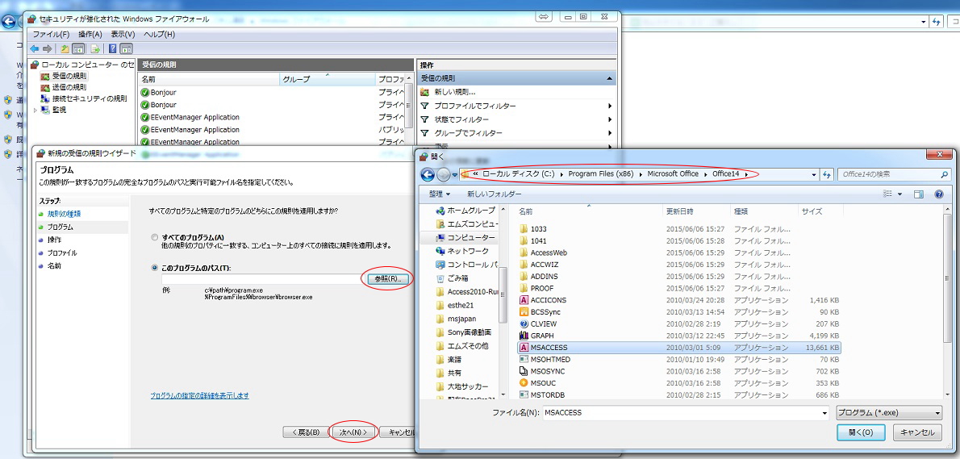This screenshot has width=960, height=459.
Task: Click the MSOUC orange application icon
Action: coord(524,383)
